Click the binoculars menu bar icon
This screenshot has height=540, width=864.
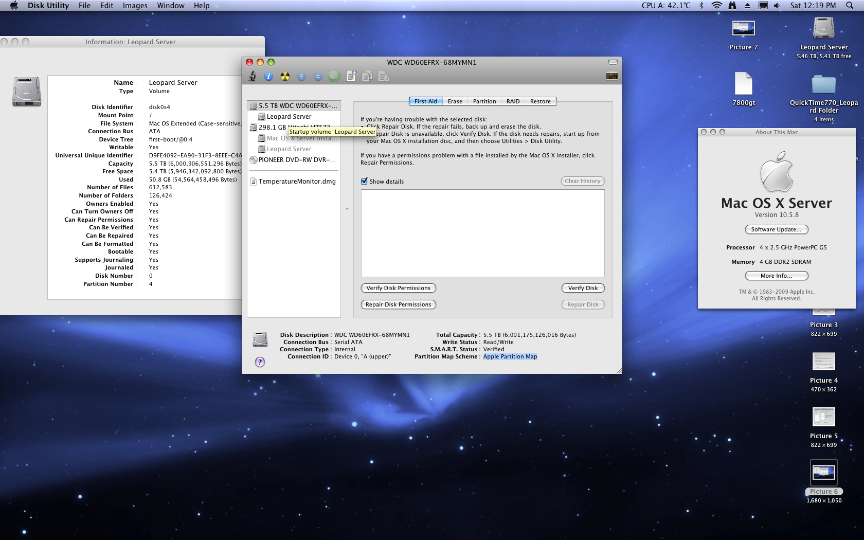732,6
